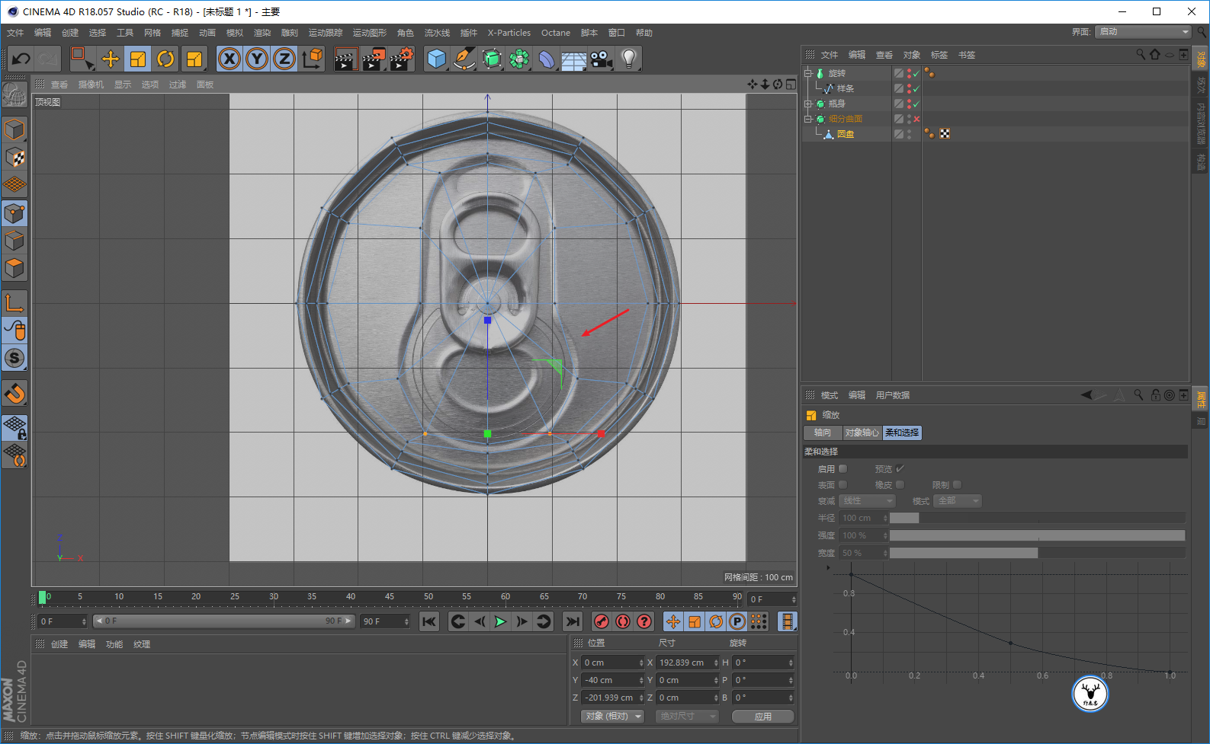Enable the 启用 soft selection checkbox
1210x744 pixels.
(x=843, y=469)
